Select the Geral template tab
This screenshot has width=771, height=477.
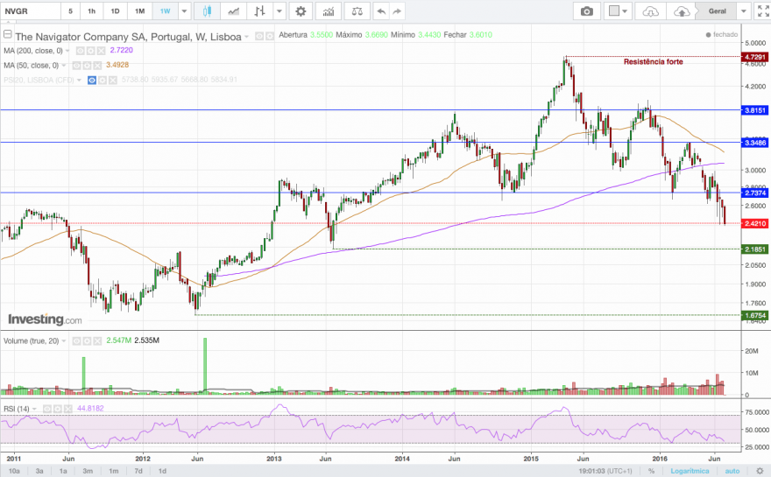[x=717, y=11]
